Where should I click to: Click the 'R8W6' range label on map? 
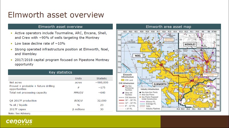coord(212,109)
